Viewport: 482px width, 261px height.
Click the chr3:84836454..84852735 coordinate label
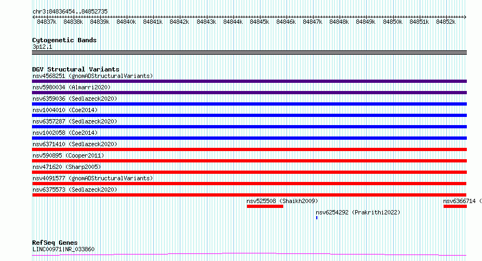tap(70, 12)
